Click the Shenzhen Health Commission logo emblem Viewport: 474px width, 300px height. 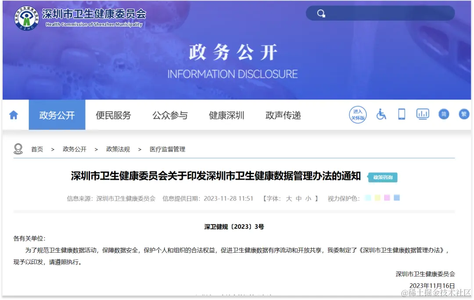pos(25,17)
